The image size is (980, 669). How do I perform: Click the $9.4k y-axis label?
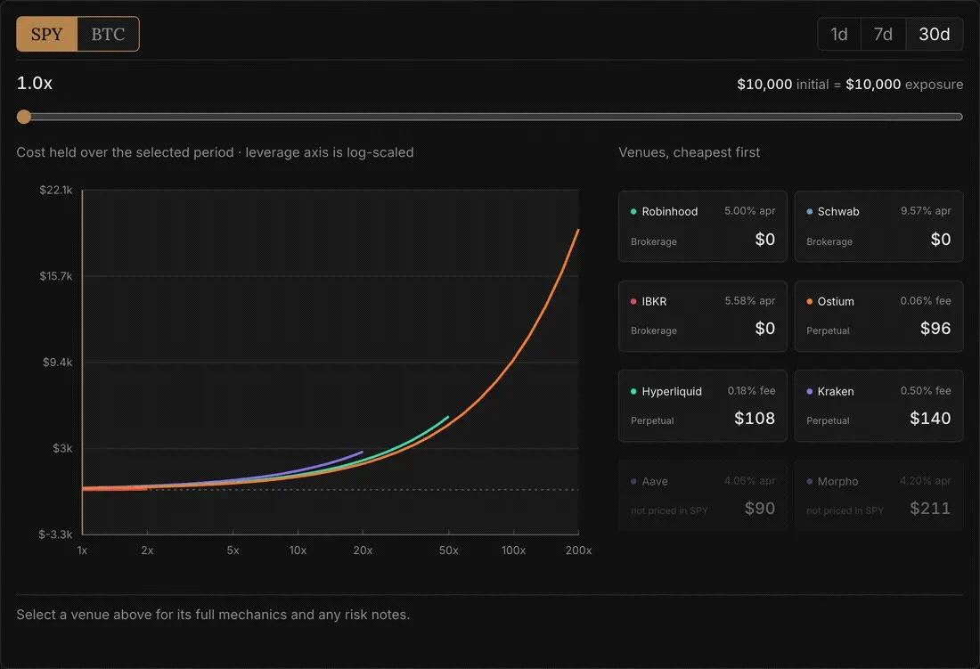[58, 363]
